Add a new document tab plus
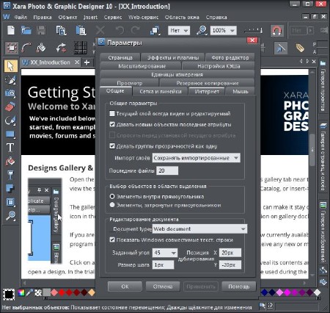330x313 pixels. [x=87, y=62]
